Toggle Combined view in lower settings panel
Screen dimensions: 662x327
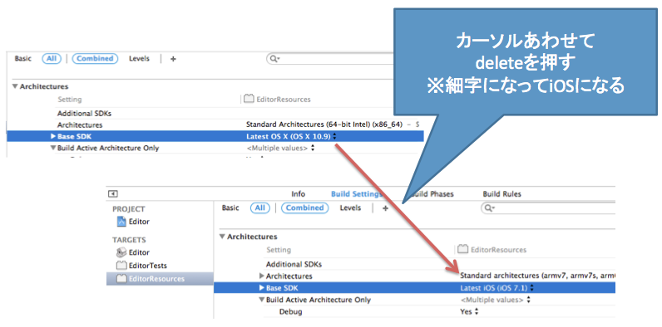[304, 207]
